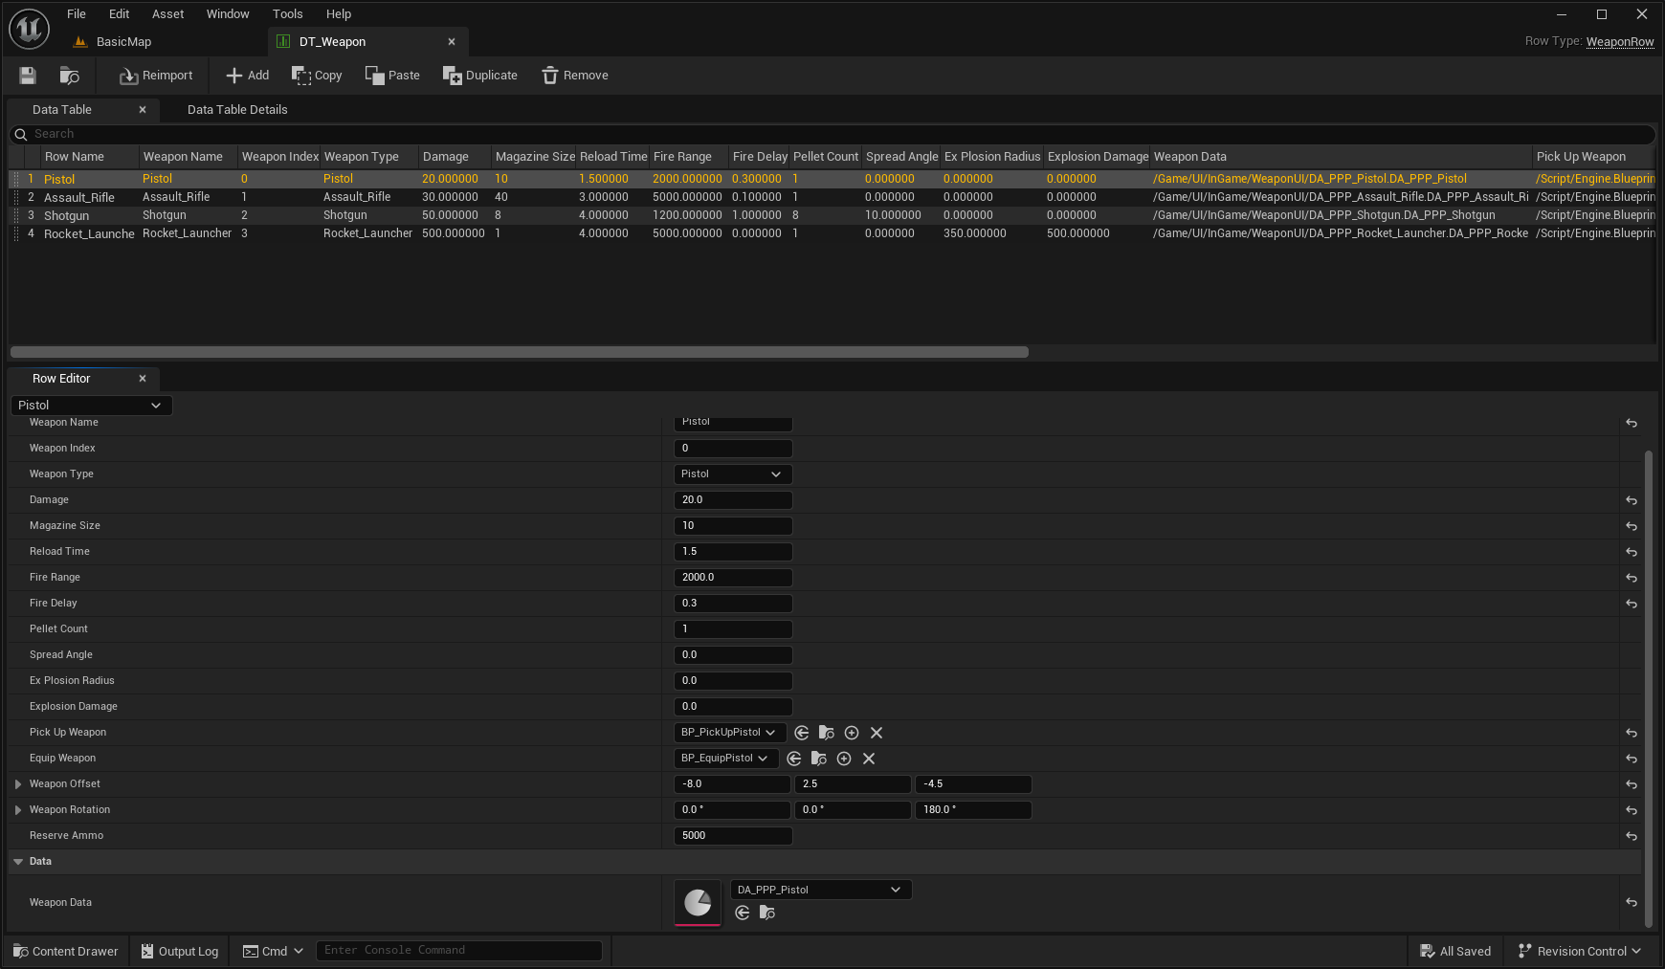Open the row selector dropdown showing Pistol
This screenshot has width=1665, height=969.
coord(92,406)
